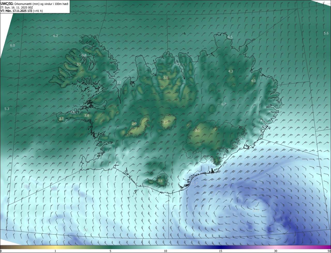
Task: Click the 11.7 value off the south coast
Action: [x=194, y=183]
